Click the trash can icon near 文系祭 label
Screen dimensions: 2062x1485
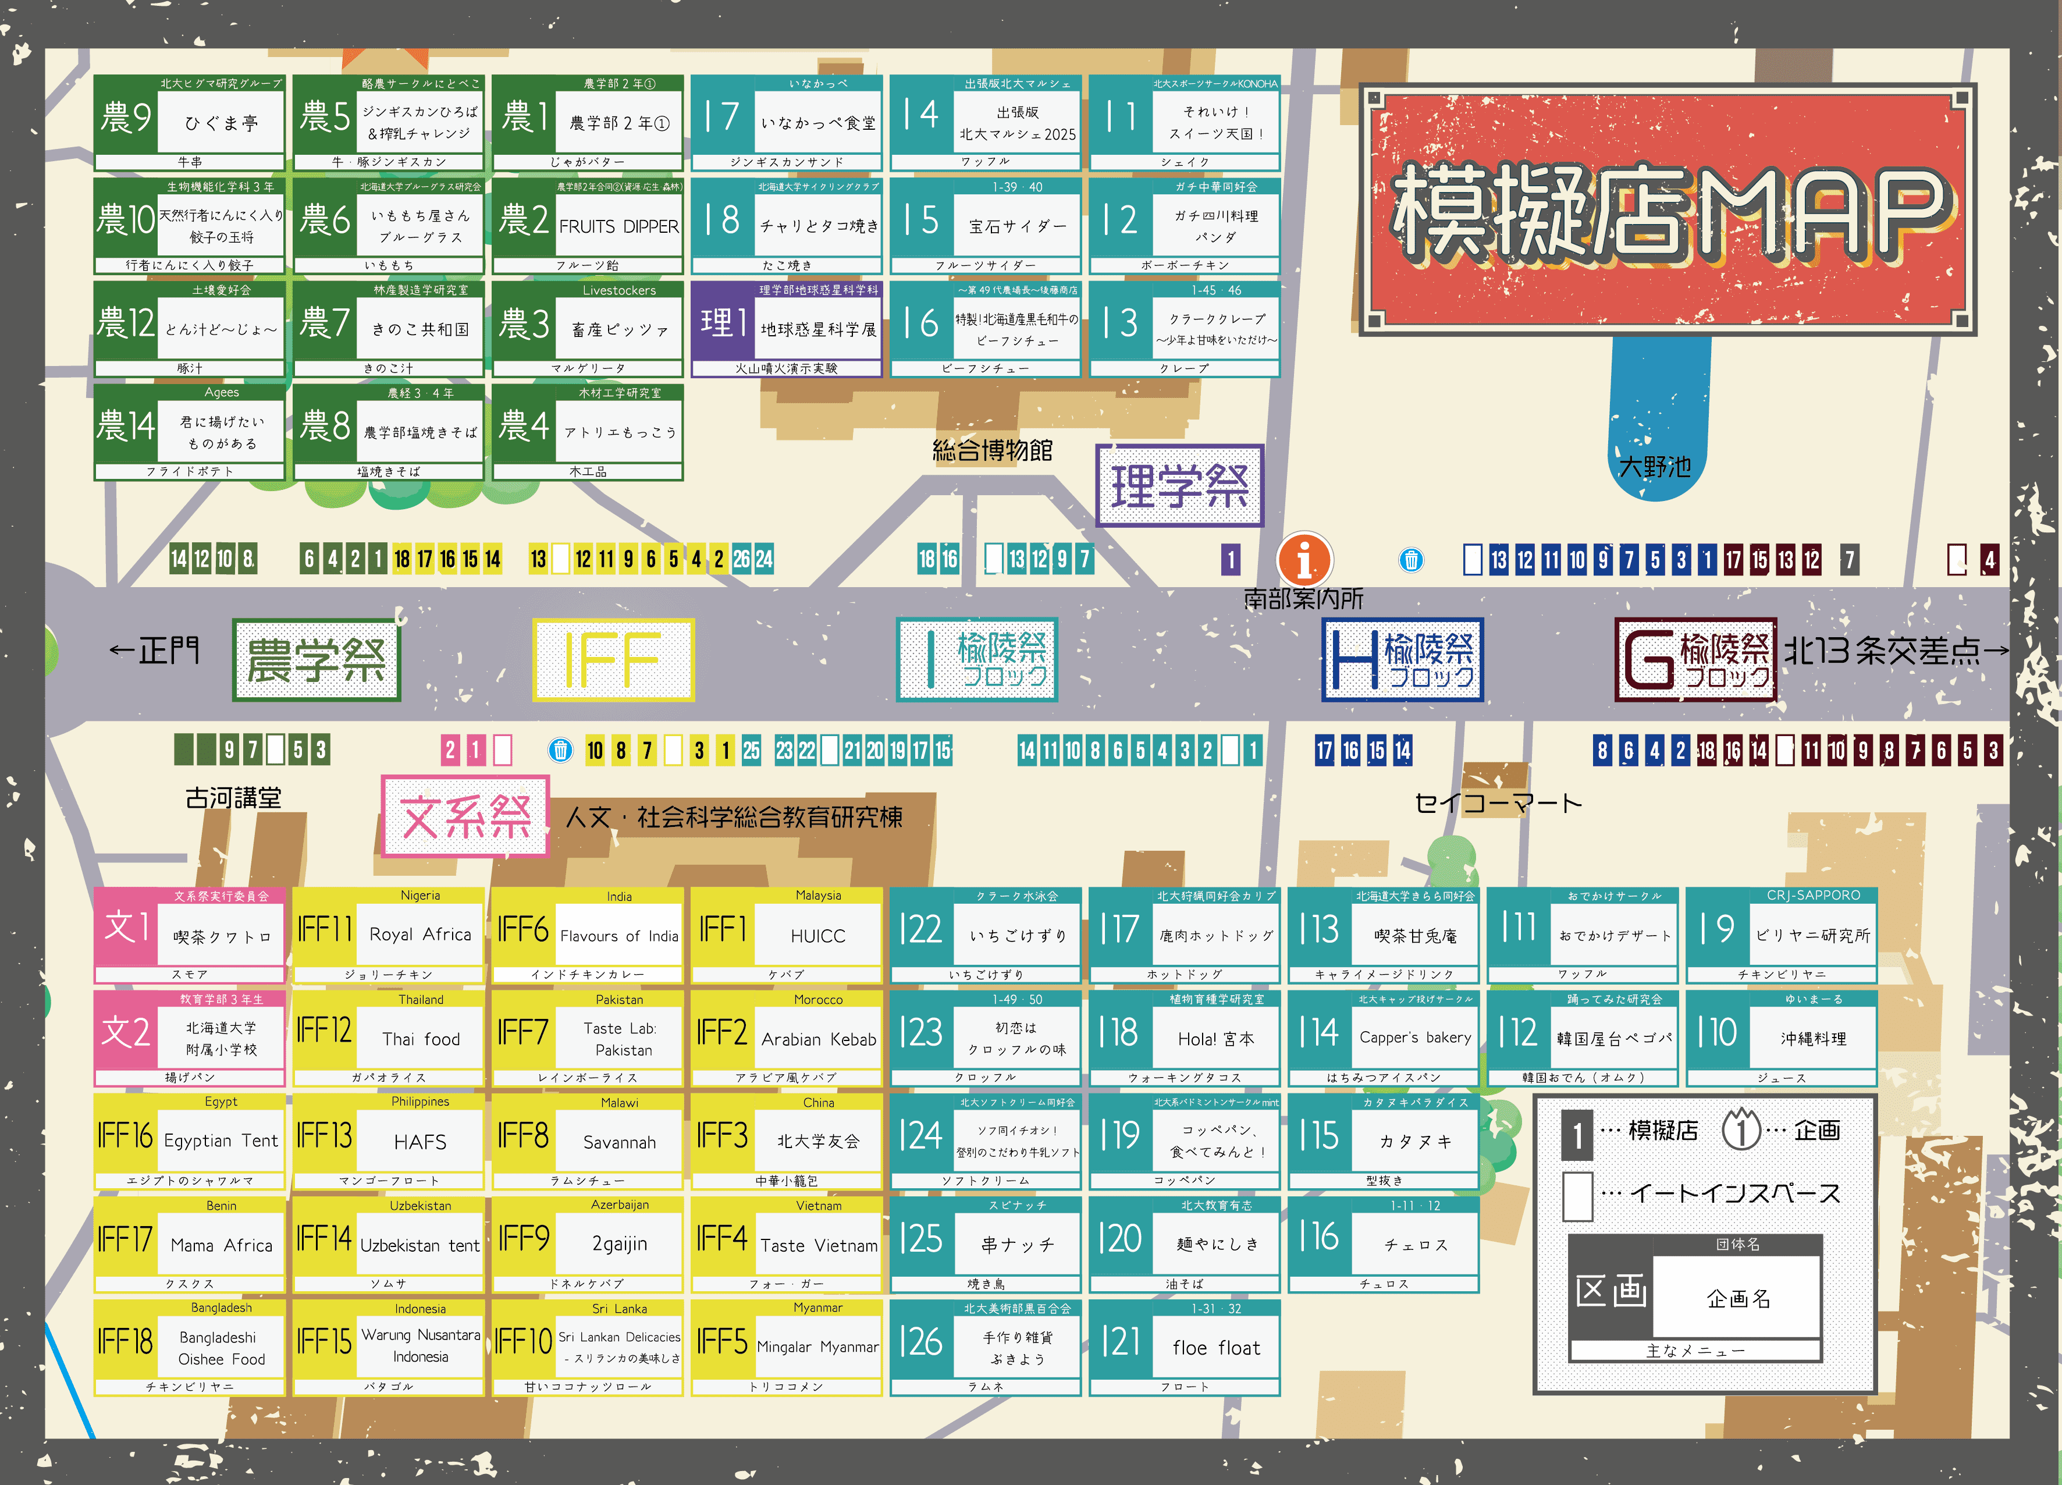pos(560,750)
